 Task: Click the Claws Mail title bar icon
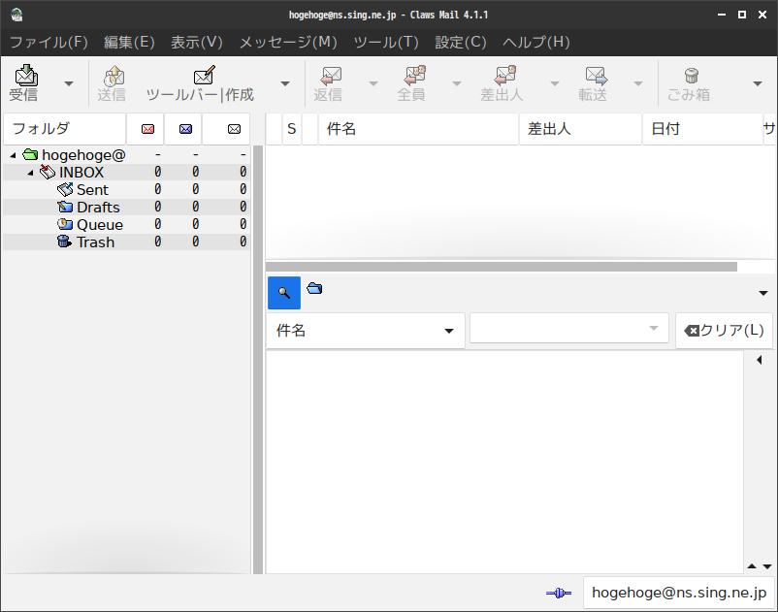pos(16,15)
